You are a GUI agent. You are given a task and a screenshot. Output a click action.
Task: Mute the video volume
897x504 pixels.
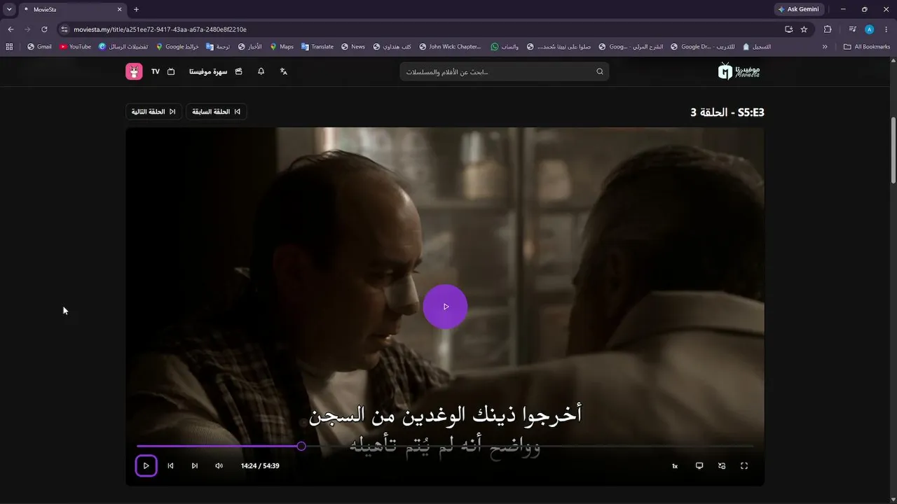point(219,465)
